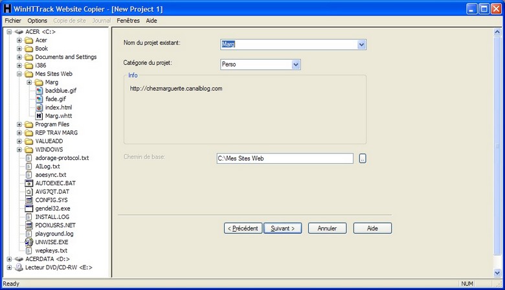Viewport: 505px width, 290px height.
Task: Click the index.html file icon
Action: click(39, 107)
